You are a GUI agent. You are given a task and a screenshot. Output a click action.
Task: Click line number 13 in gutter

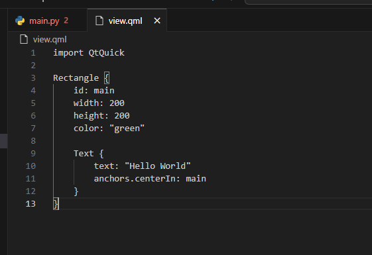pyautogui.click(x=31, y=204)
